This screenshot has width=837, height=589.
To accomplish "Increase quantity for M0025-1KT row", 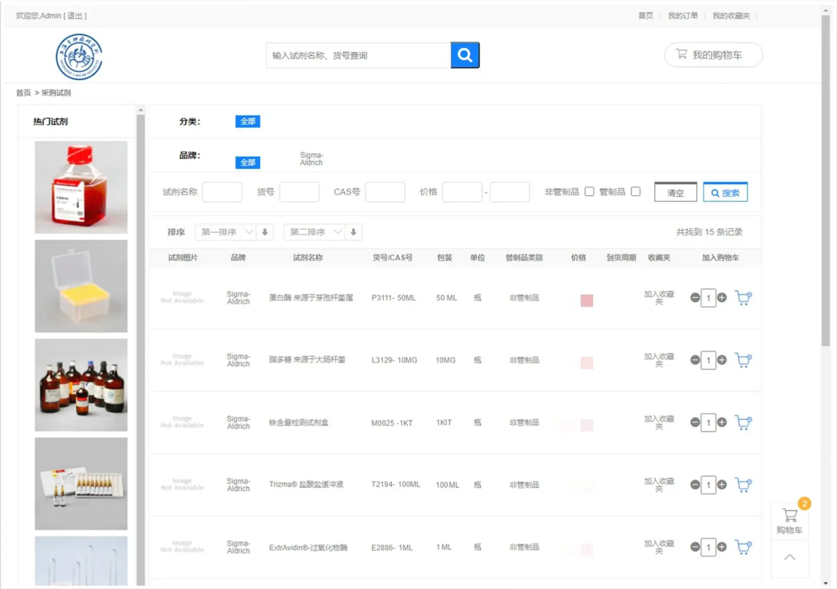I will point(722,422).
